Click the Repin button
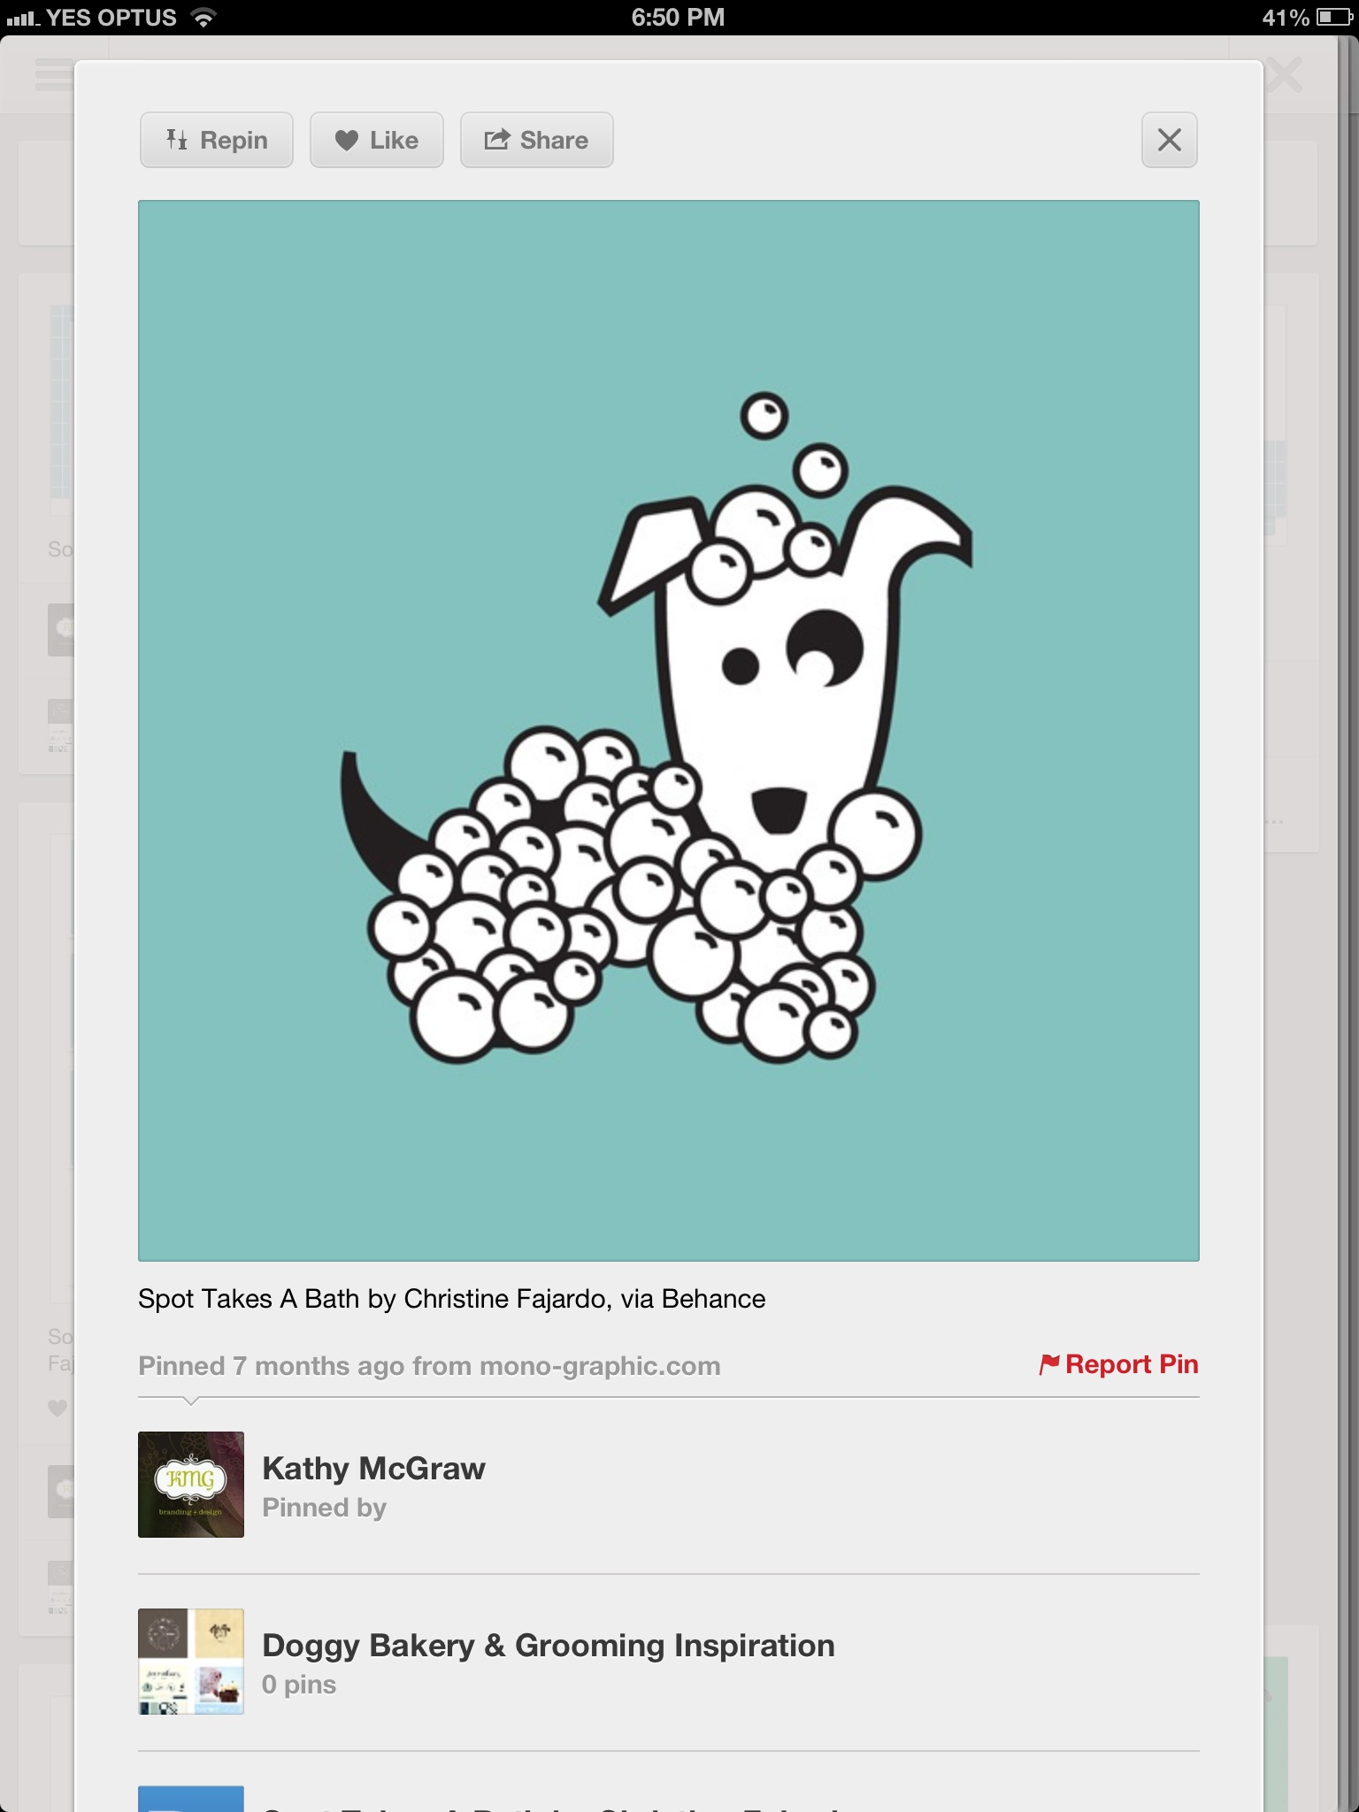1359x1812 pixels. 217,140
